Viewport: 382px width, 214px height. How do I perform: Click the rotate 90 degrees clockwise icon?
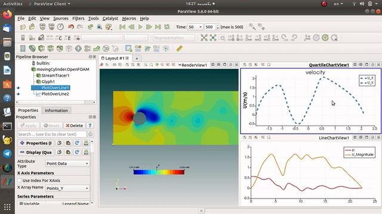pyautogui.click(x=284, y=37)
